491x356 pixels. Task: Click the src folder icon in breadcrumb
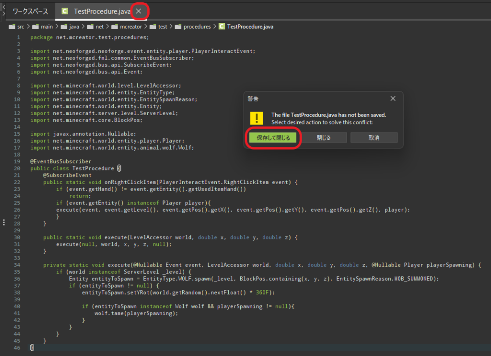(12, 27)
